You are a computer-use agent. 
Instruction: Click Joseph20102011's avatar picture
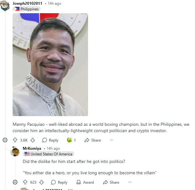[5, 6]
